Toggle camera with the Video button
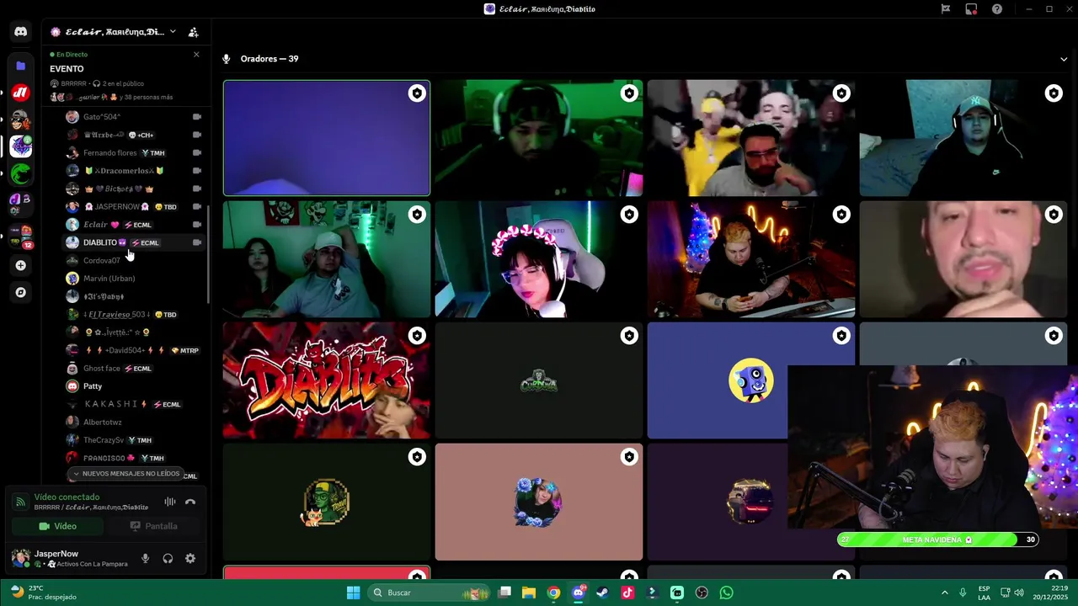 click(57, 526)
